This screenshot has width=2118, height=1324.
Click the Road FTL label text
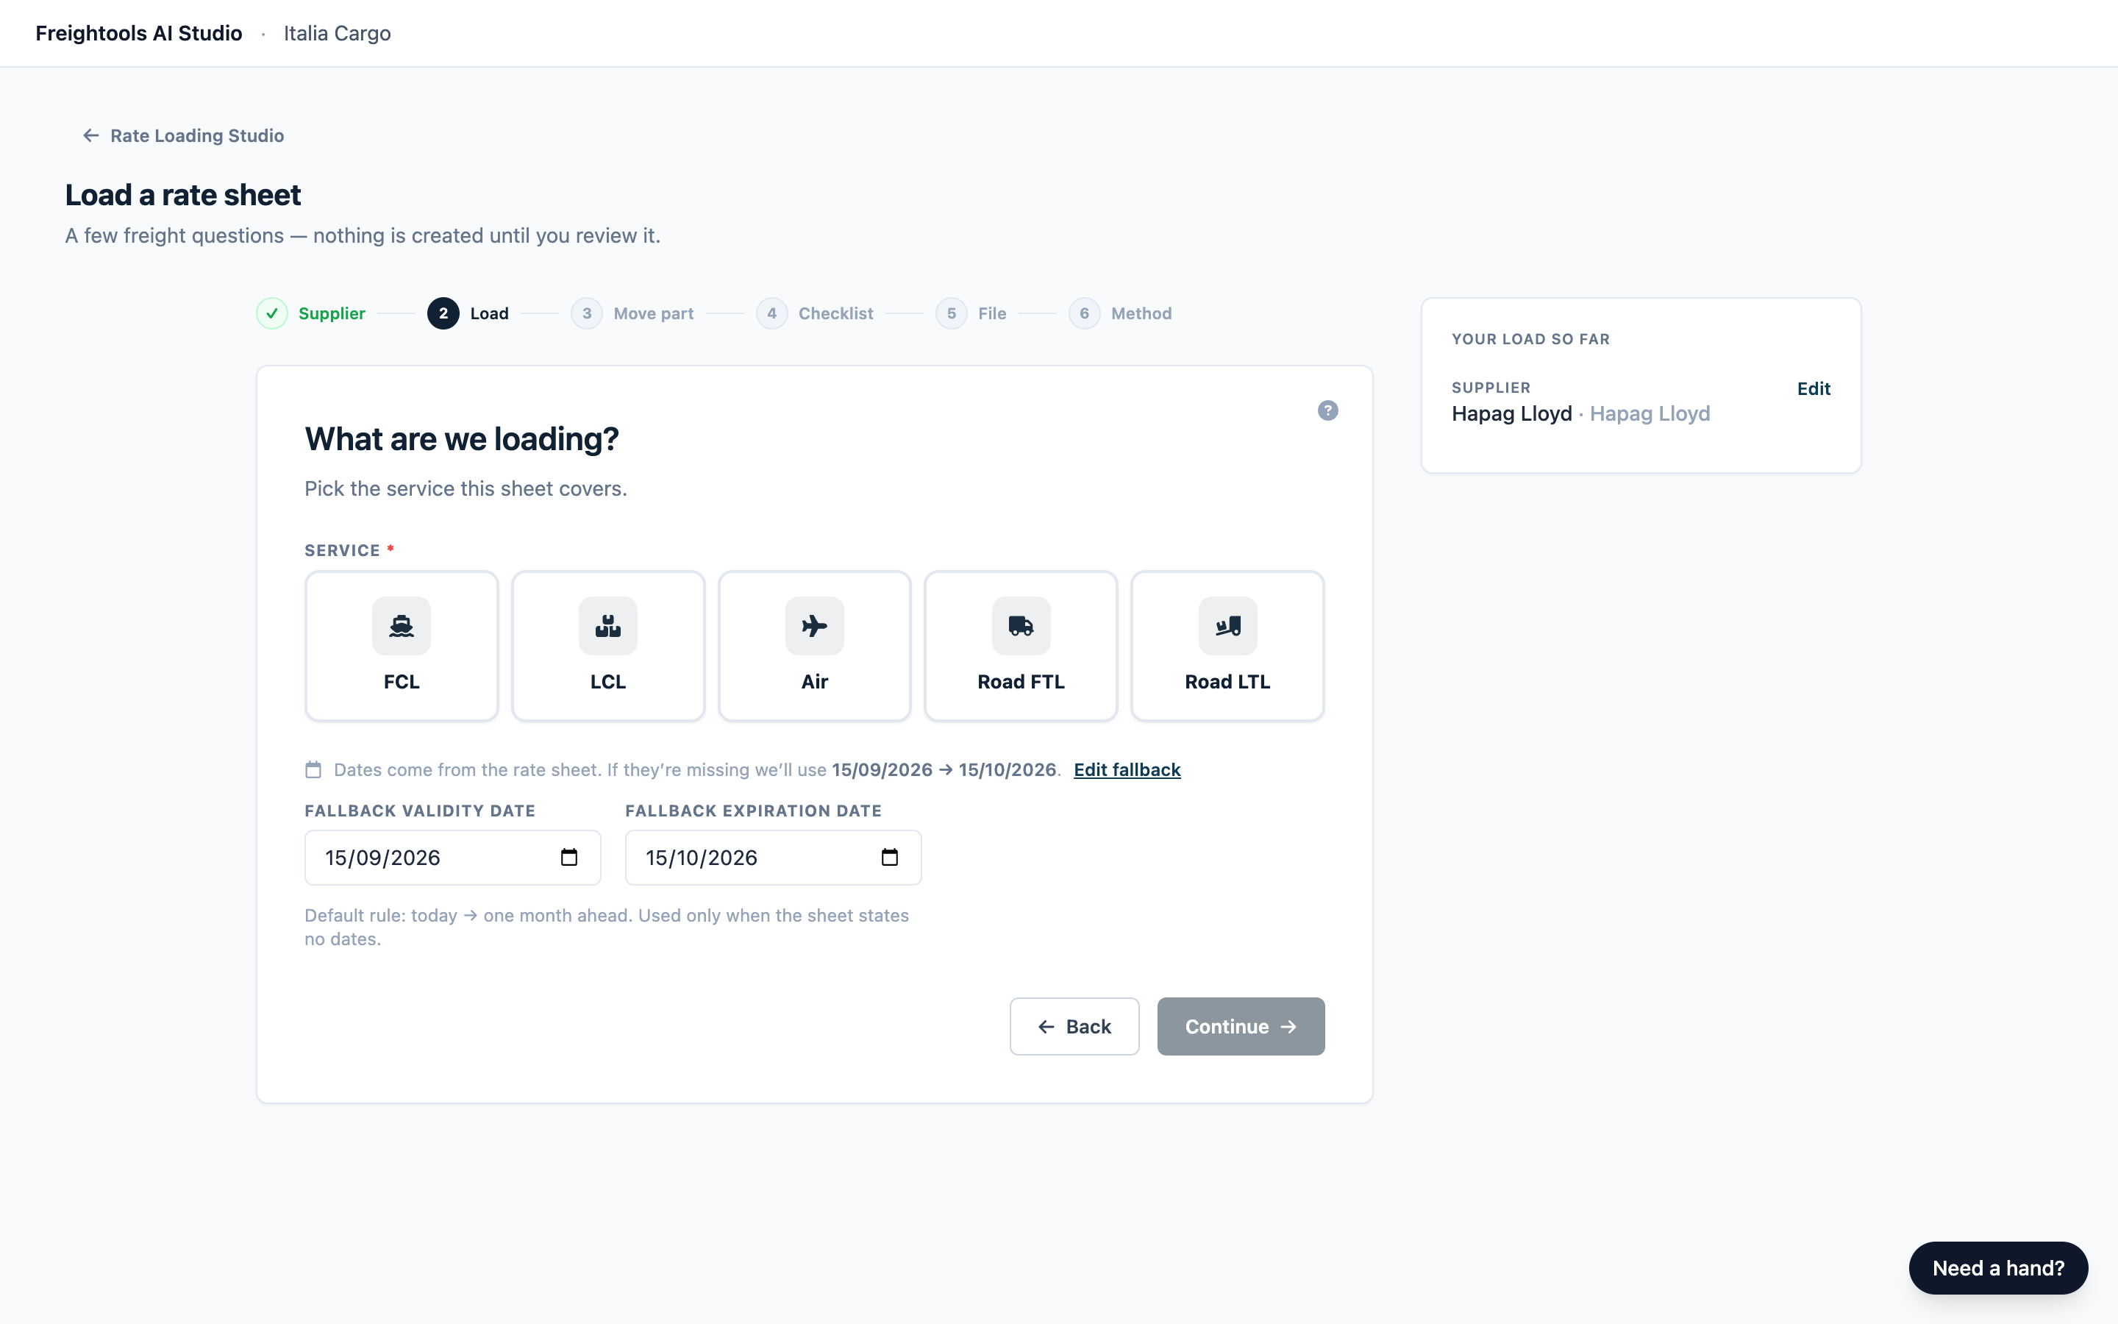1021,682
